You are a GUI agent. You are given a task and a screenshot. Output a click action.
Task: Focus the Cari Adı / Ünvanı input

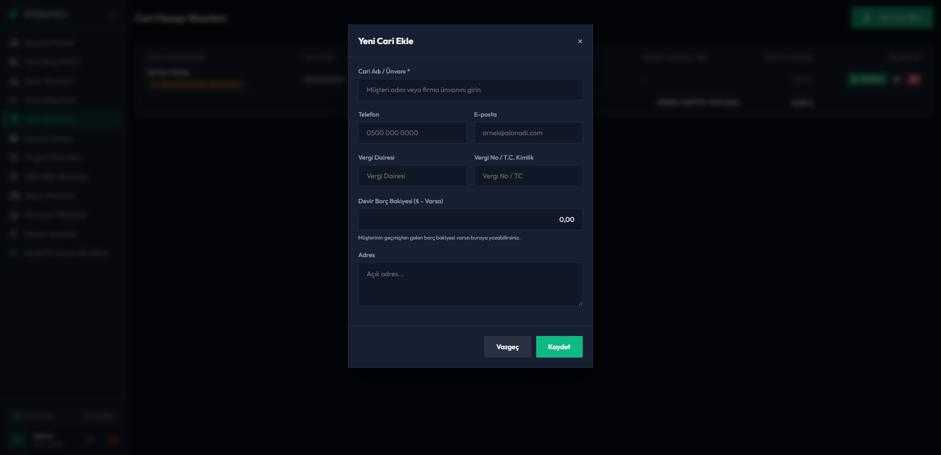[x=470, y=90]
